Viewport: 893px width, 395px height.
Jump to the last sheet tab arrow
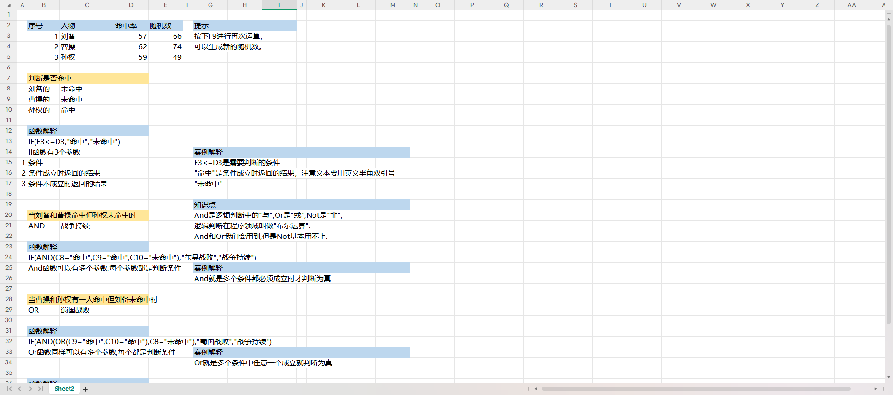[x=41, y=389]
